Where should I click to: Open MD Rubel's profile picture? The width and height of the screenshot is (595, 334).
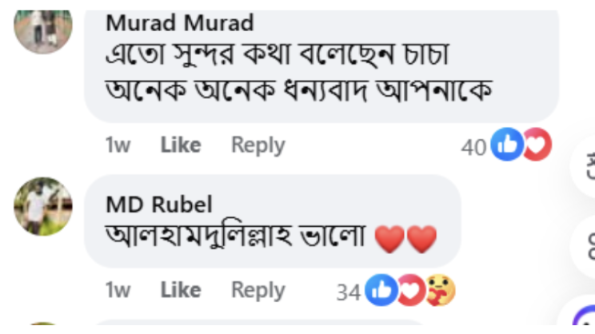(x=43, y=206)
